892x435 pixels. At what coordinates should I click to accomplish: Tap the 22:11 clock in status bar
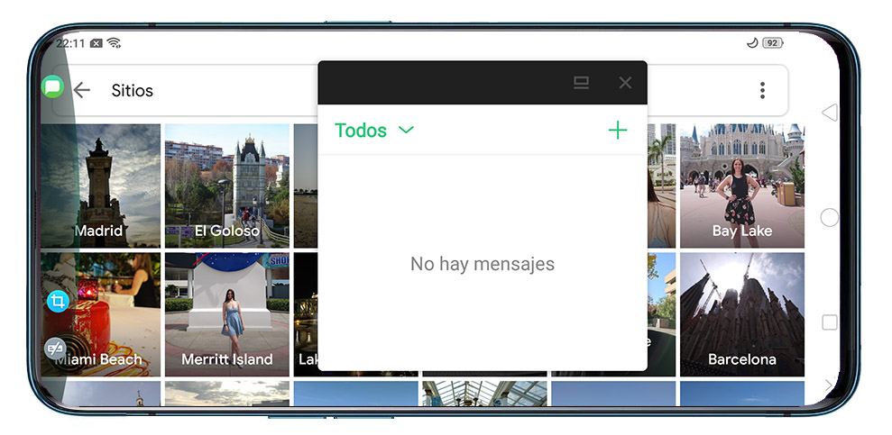tap(70, 43)
